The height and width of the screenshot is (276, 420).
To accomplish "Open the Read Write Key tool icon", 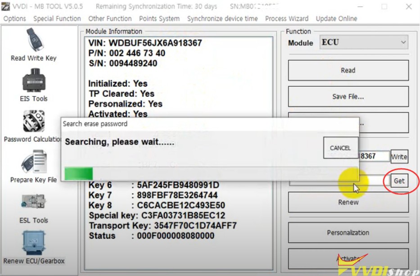I will [35, 40].
